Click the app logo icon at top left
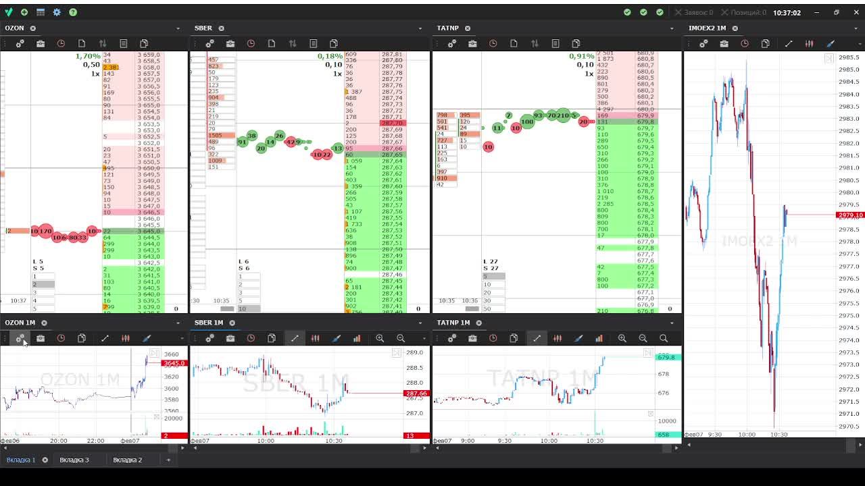 click(x=8, y=12)
